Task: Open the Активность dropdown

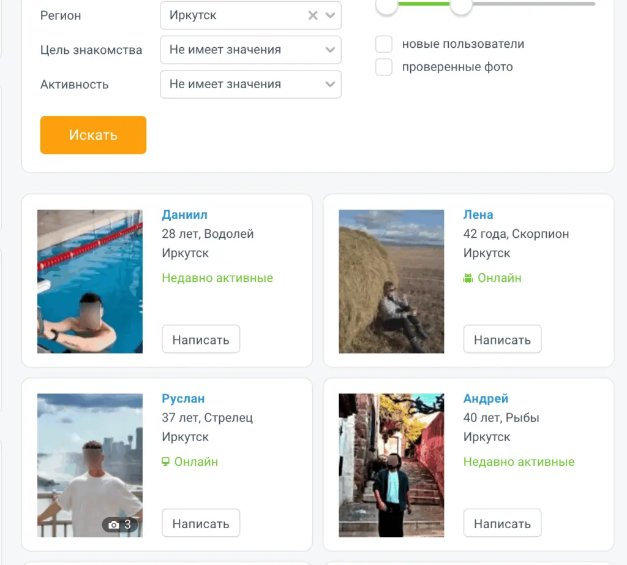Action: 250,85
